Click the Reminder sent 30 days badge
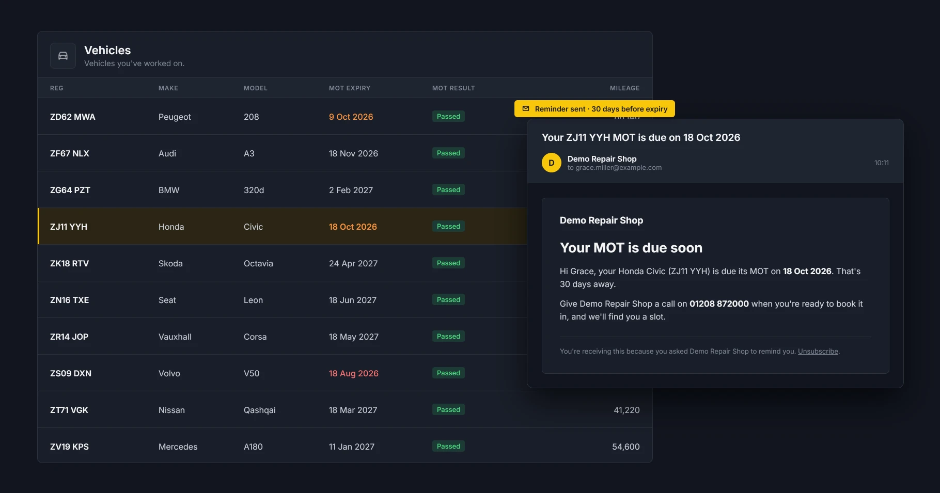940x493 pixels. pos(594,109)
